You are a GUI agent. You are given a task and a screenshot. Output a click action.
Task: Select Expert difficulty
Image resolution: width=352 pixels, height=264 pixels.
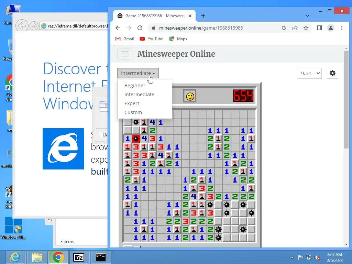coord(132,103)
